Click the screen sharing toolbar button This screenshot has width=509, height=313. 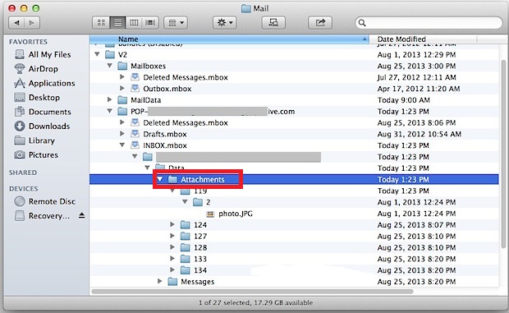tap(273, 23)
